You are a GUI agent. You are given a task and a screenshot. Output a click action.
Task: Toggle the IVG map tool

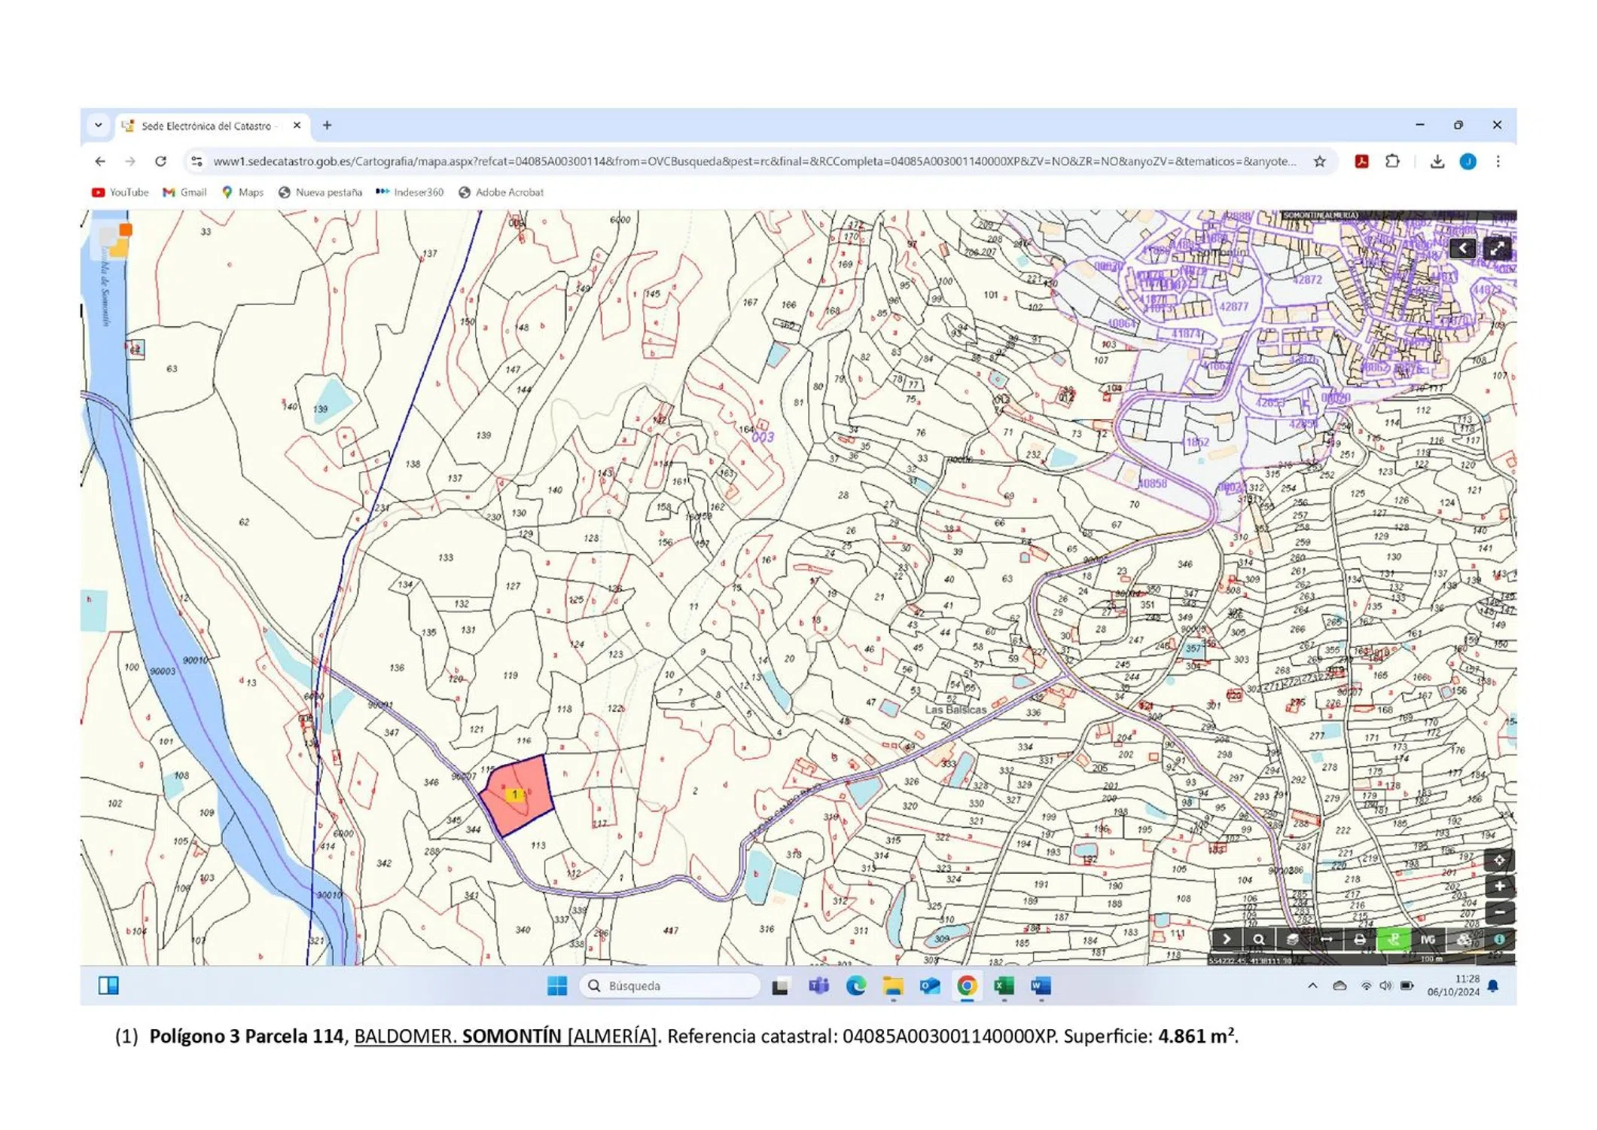click(x=1427, y=939)
